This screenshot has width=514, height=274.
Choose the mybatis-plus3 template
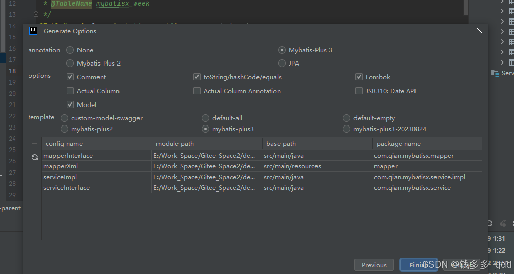[x=205, y=129]
